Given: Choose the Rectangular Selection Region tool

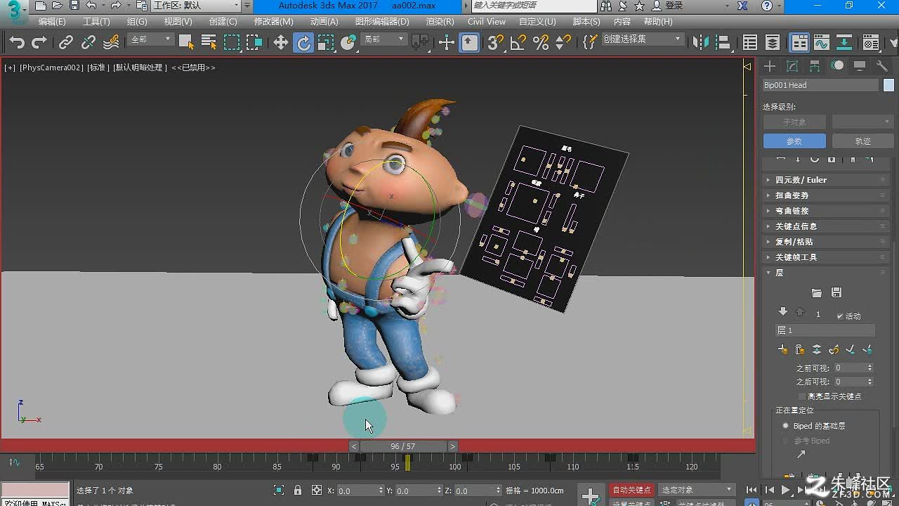Looking at the screenshot, I should tap(232, 43).
